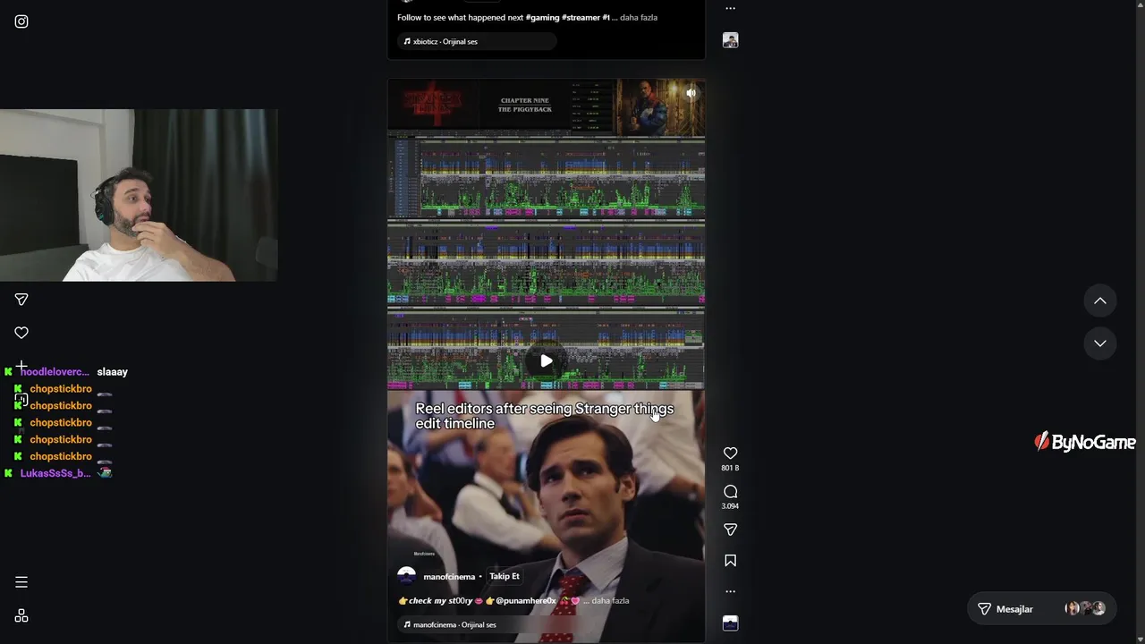The height and width of the screenshot is (644, 1145).
Task: Like the manofcinema reel
Action: [730, 453]
